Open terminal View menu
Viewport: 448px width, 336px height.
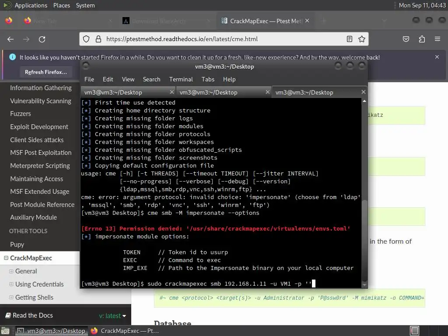pyautogui.click(x=128, y=80)
